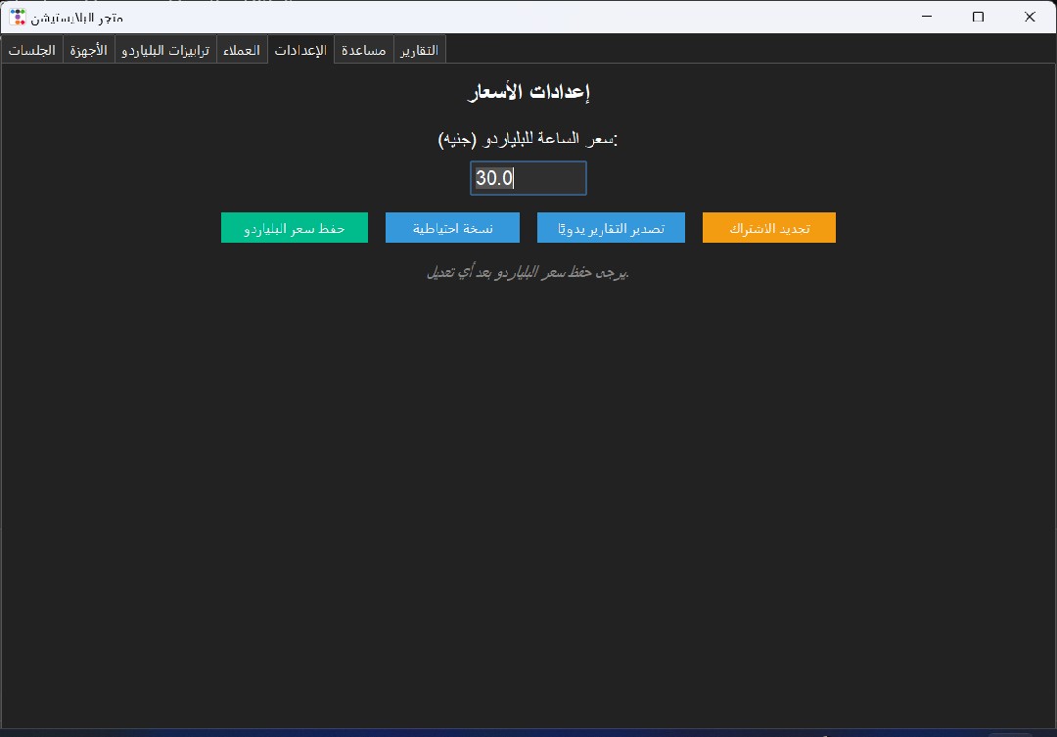Click the الإعدادات tab
The height and width of the screenshot is (737, 1057).
[300, 50]
